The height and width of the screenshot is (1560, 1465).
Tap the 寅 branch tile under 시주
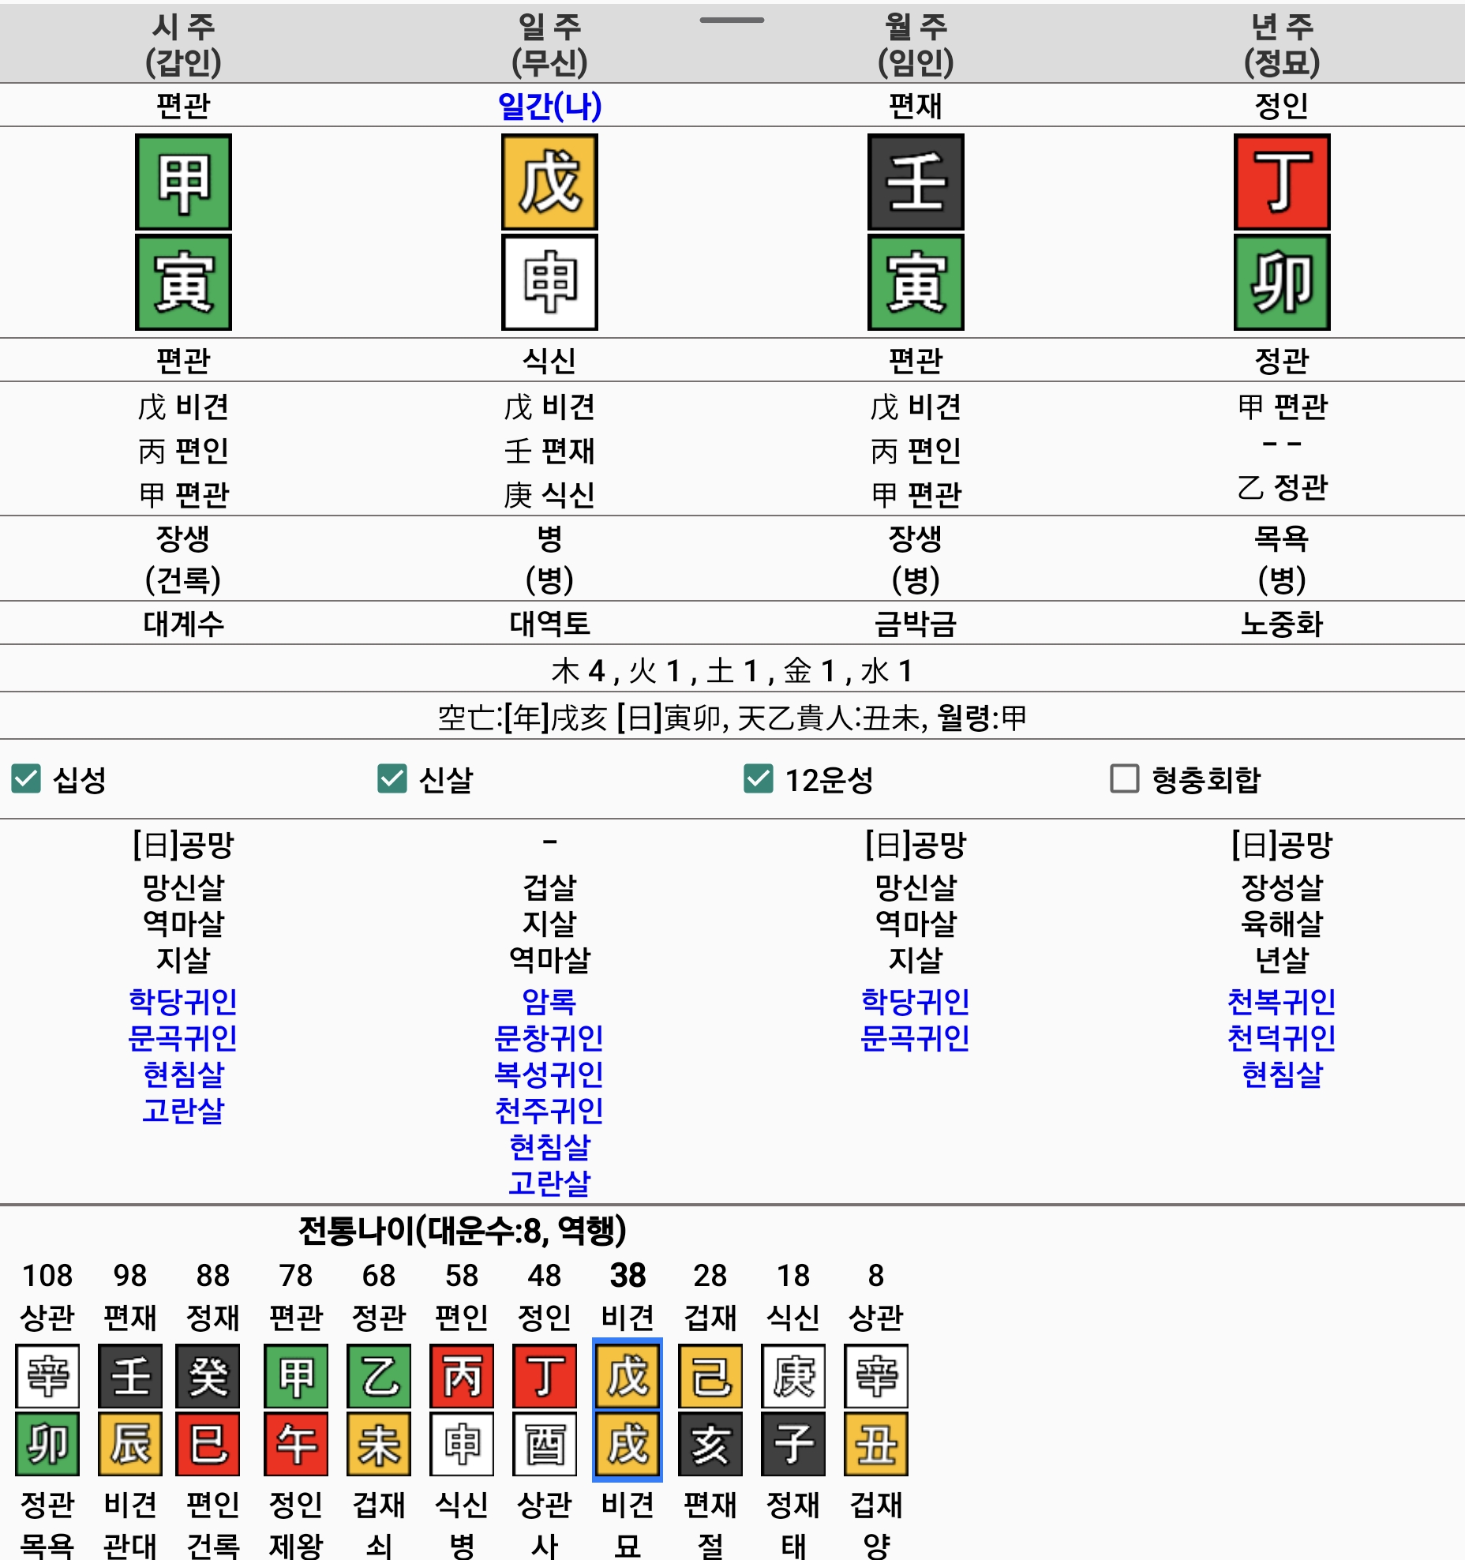coord(183,282)
